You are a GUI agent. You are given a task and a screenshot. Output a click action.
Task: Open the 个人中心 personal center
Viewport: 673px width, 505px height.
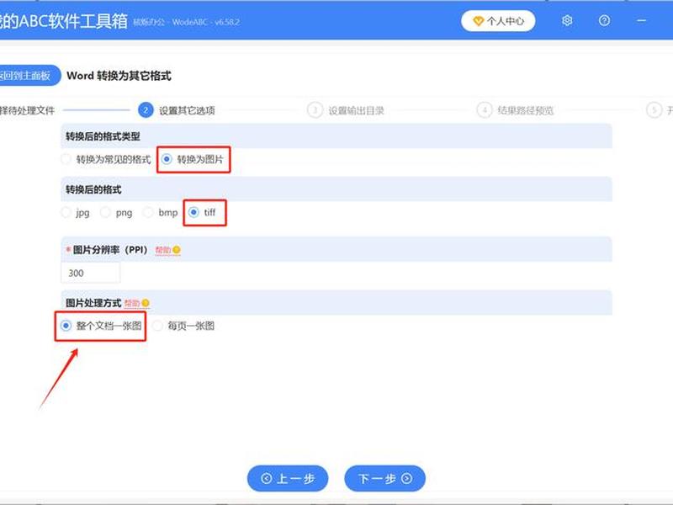pyautogui.click(x=498, y=21)
